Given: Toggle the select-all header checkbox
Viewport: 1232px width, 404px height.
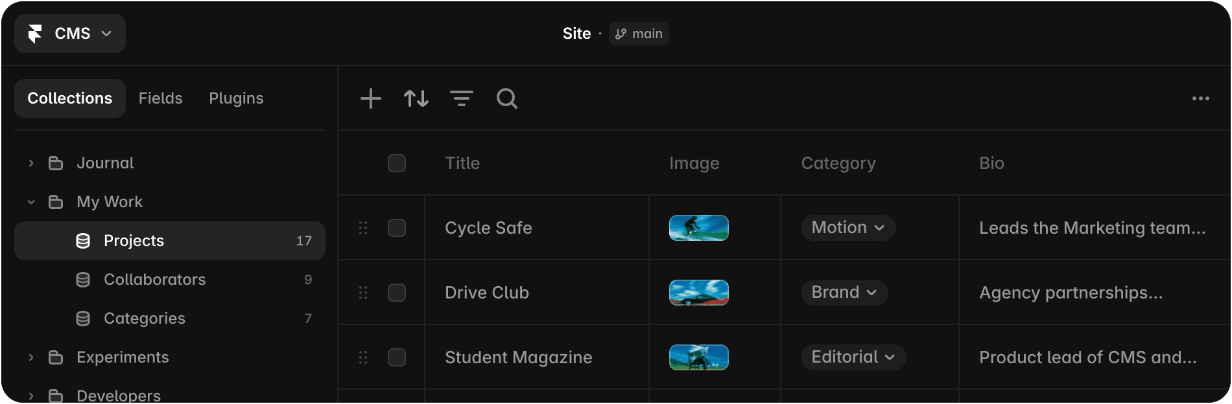Looking at the screenshot, I should tap(397, 163).
